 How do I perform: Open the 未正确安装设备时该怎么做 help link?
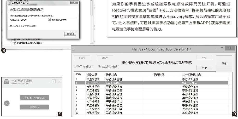coord(23,26)
